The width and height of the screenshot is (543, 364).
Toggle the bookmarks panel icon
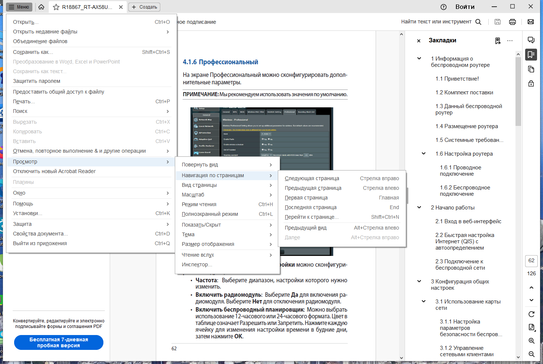(531, 55)
